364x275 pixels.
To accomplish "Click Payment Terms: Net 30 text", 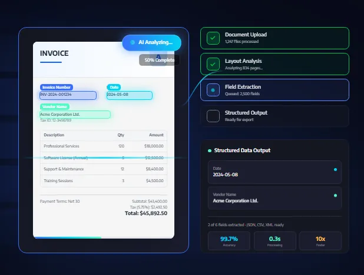I will pyautogui.click(x=59, y=202).
